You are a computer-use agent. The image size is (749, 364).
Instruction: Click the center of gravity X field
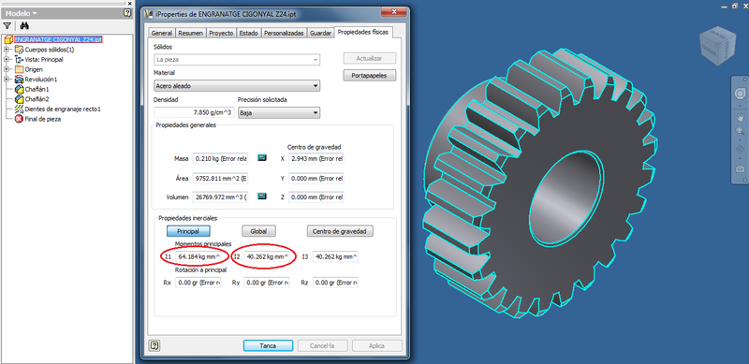316,158
